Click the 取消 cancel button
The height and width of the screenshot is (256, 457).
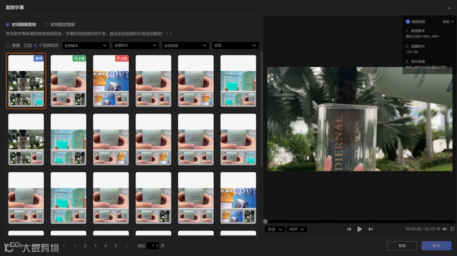point(402,246)
